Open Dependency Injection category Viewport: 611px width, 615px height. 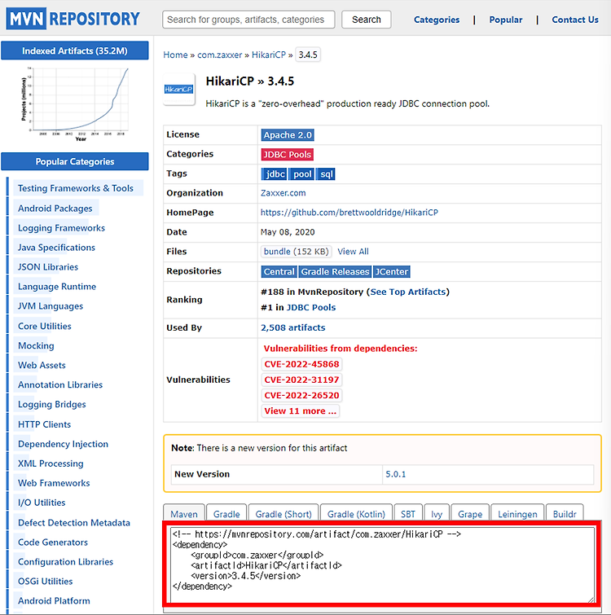[63, 444]
